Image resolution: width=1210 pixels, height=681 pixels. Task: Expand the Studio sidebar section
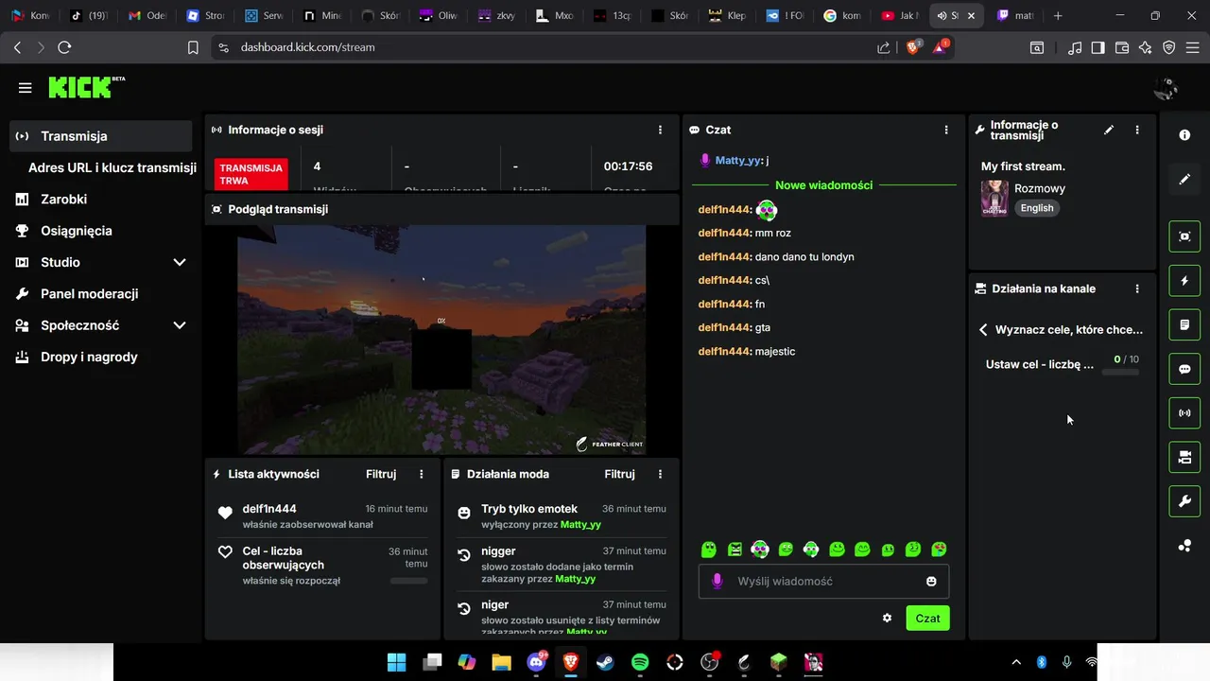tap(180, 262)
